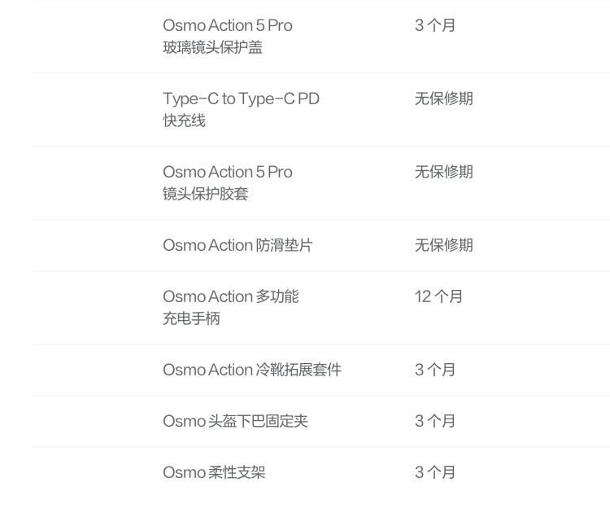Click 3 个月 in the 头盔下巴固定夹 row
The image size is (610, 513).
pyautogui.click(x=435, y=422)
